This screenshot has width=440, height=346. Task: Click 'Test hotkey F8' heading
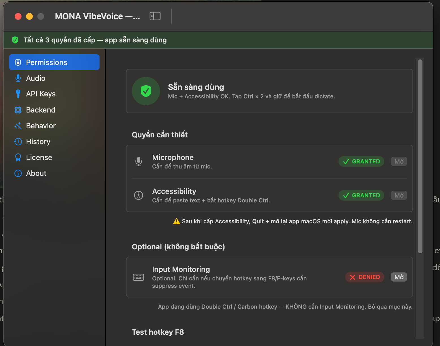click(x=158, y=332)
